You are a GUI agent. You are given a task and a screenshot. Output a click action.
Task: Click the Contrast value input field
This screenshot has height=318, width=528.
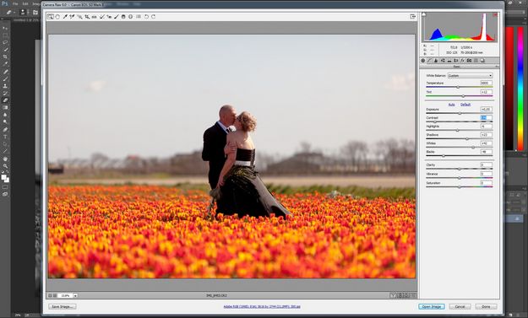(486, 118)
